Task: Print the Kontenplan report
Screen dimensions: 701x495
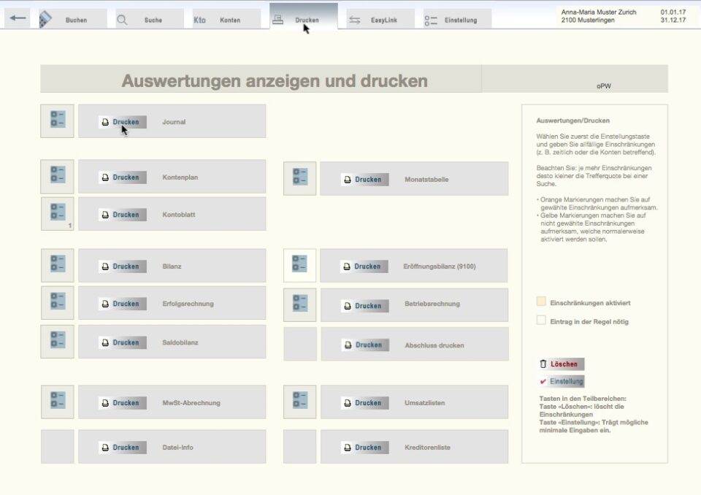Action: pyautogui.click(x=123, y=177)
